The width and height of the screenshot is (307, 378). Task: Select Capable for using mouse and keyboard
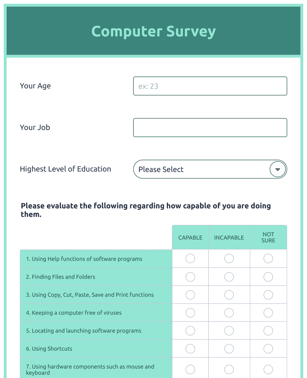190,369
